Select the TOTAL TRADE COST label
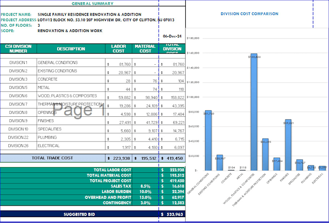 point(52,158)
